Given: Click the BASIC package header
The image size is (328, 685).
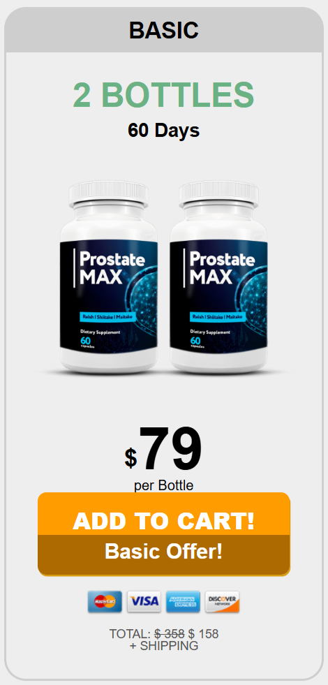Looking at the screenshot, I should tap(164, 30).
